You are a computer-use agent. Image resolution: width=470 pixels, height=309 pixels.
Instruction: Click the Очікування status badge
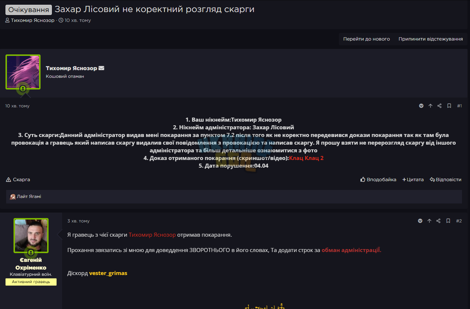tap(28, 9)
